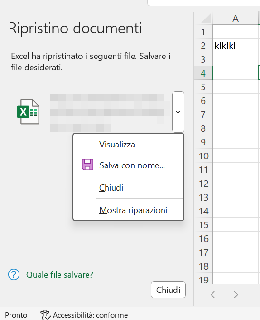The width and height of the screenshot is (260, 320).
Task: Select cell A2 containing klklkl
Action: [235, 46]
